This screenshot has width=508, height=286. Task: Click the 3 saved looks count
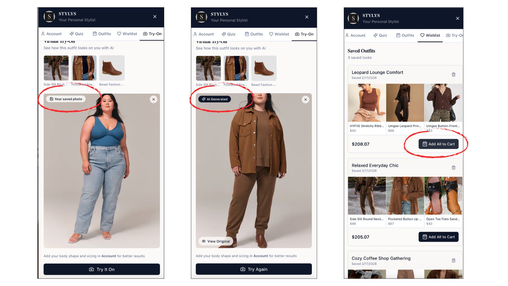359,58
